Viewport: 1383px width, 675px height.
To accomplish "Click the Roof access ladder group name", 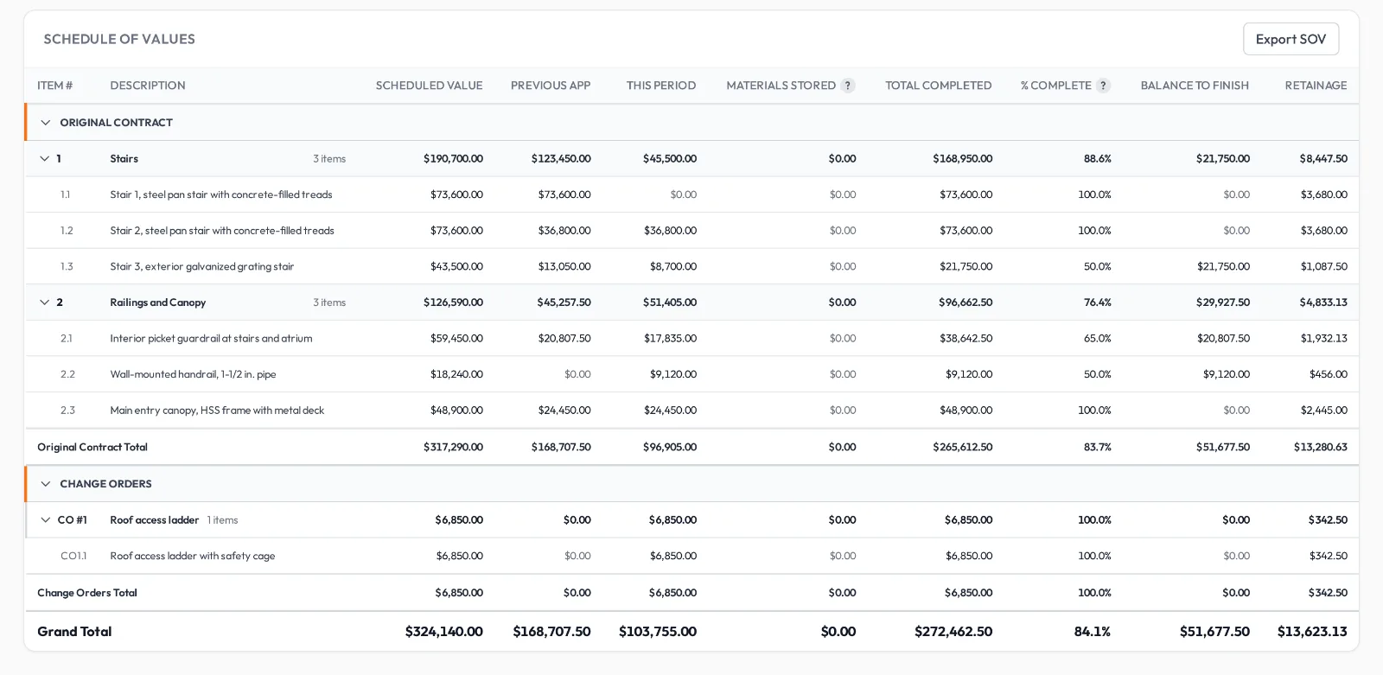I will click(155, 520).
